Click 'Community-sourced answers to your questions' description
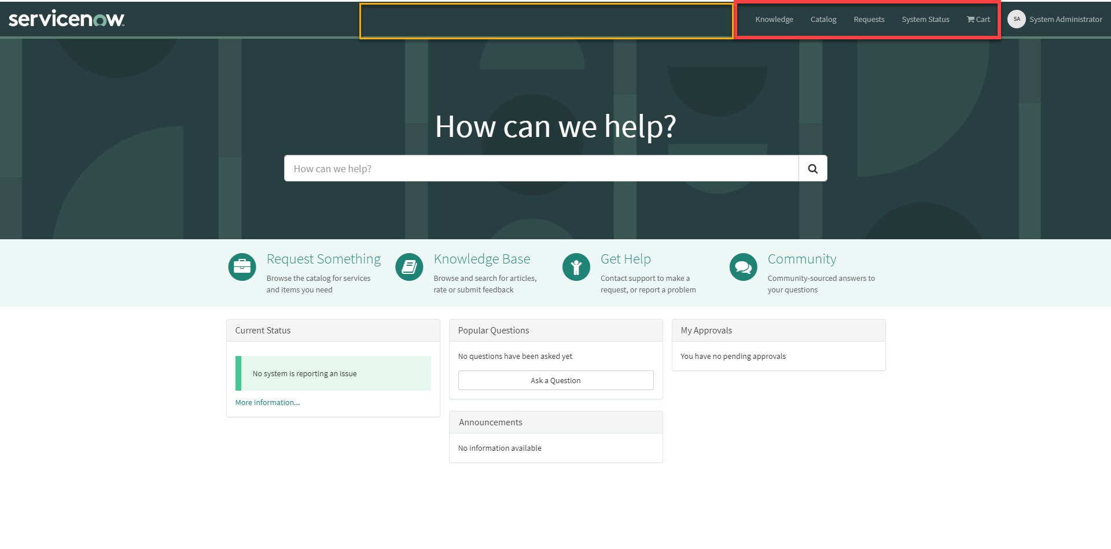Screen dimensions: 1111x549 [x=821, y=284]
